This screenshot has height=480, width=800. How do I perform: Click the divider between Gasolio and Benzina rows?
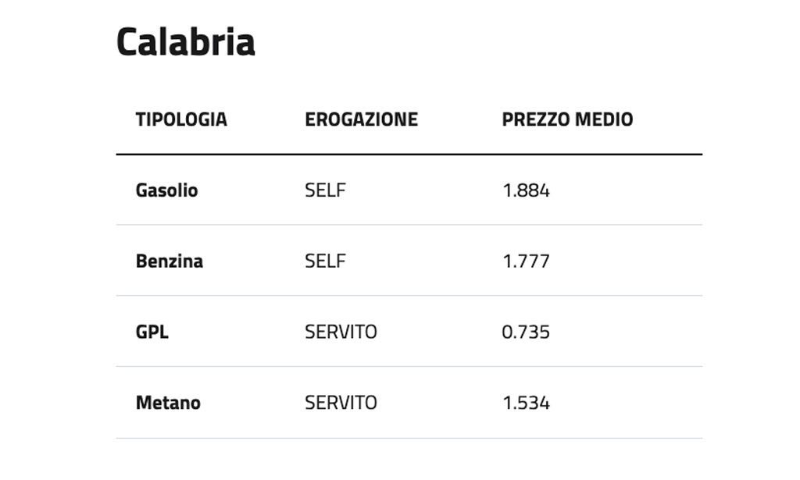click(409, 225)
